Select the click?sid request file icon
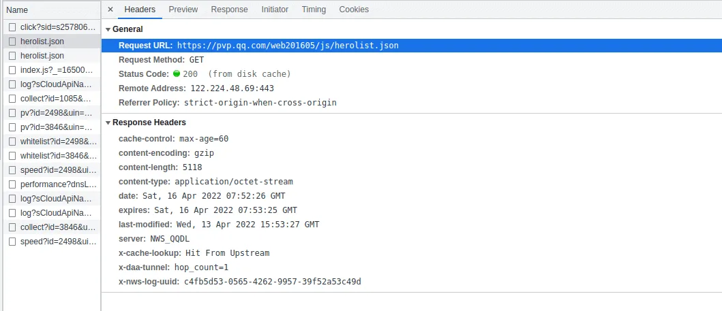Screen dimensions: 722x311 pyautogui.click(x=12, y=27)
